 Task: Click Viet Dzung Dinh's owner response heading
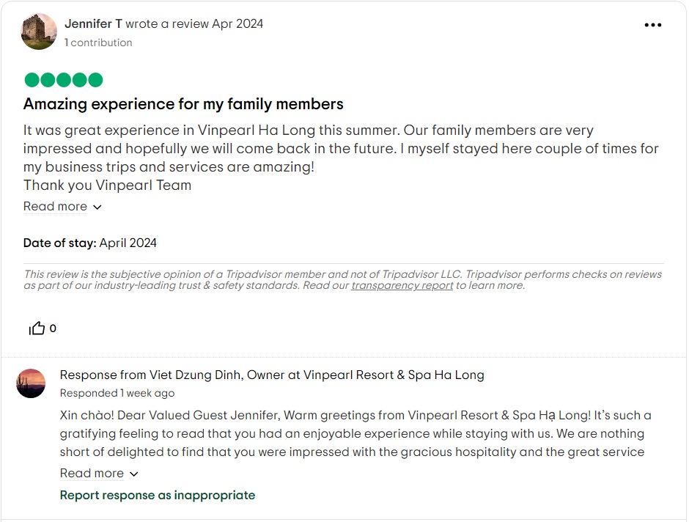[x=271, y=375]
